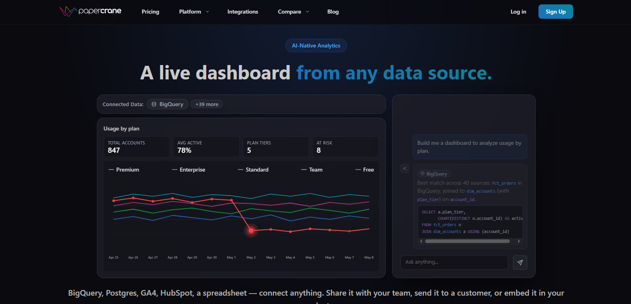Click the May 1 axis label
631x304 pixels.
[x=231, y=257]
